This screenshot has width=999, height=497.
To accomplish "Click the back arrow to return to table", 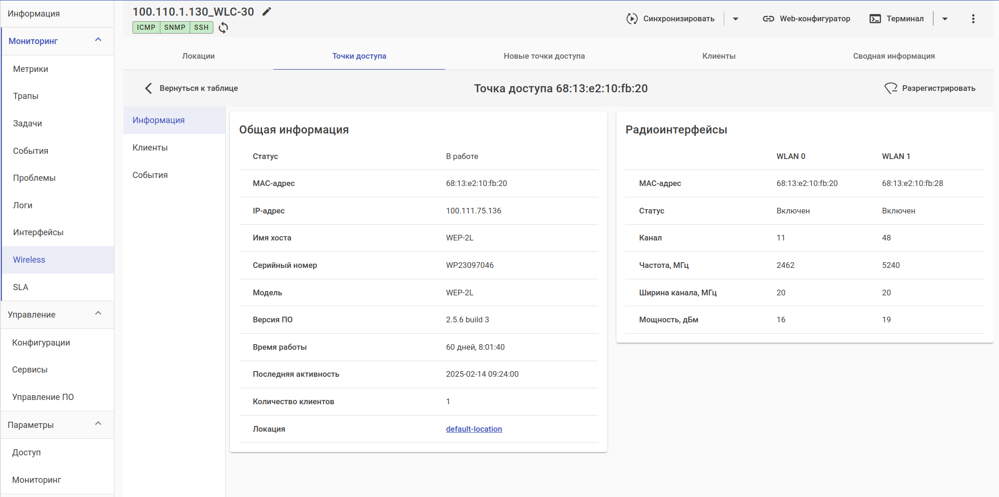I will 149,89.
